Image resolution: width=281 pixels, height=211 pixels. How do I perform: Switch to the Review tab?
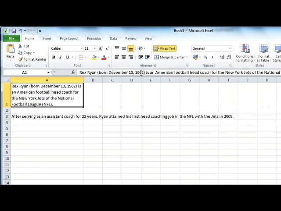[x=131, y=38]
